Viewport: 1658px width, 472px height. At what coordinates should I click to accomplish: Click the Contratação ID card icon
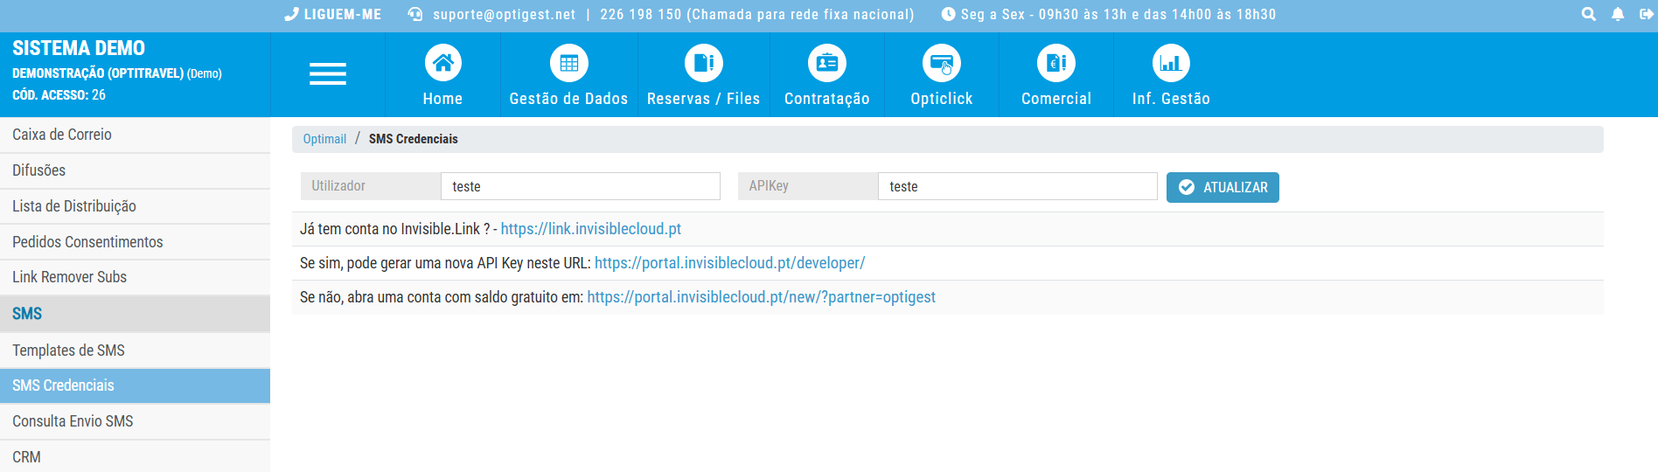(826, 63)
